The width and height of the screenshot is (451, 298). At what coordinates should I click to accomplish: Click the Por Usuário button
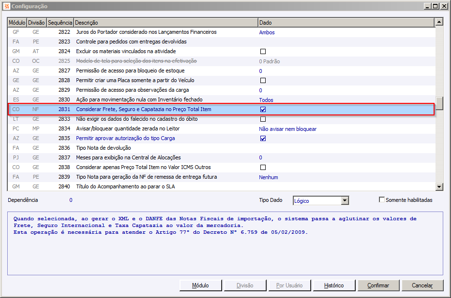289,285
